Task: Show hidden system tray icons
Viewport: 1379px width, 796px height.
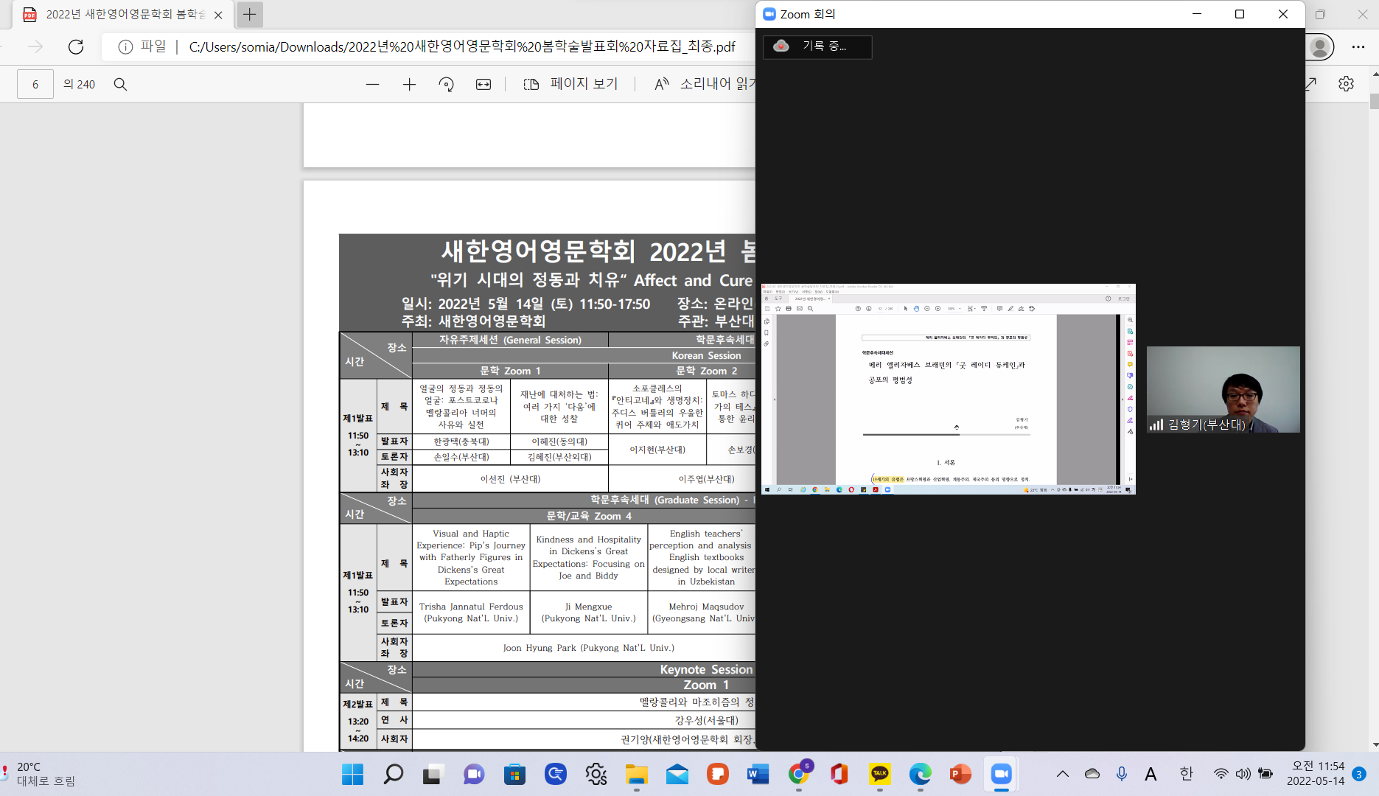Action: (1062, 774)
